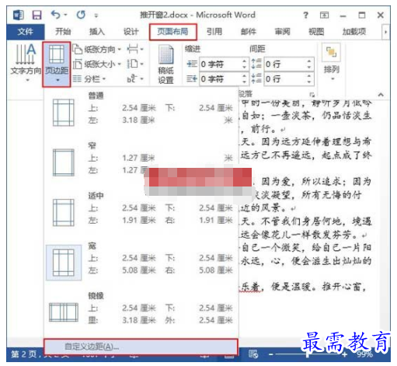Viewport: 397px width, 366px height.
Task: Save the document with the floppy icon
Action: tap(37, 15)
